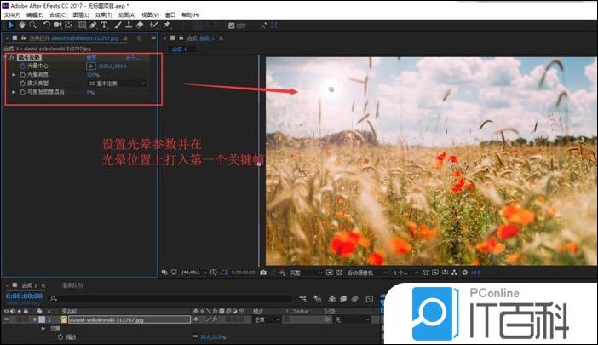Expand the 效果 group in timeline
The width and height of the screenshot is (598, 345).
point(44,328)
